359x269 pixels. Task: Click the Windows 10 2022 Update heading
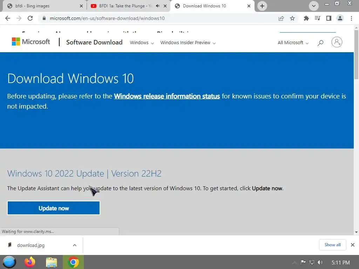84,173
